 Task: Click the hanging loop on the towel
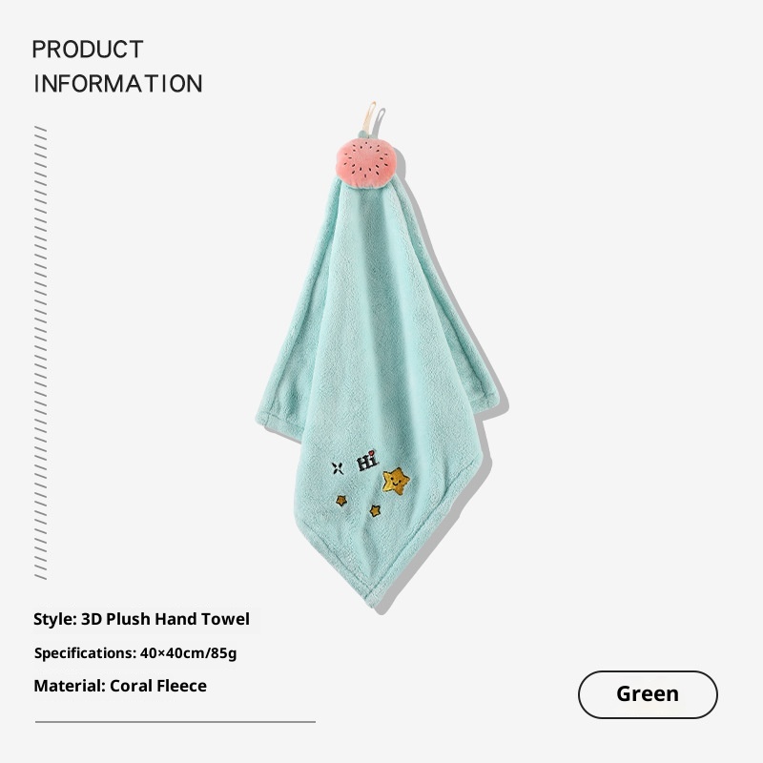point(372,119)
